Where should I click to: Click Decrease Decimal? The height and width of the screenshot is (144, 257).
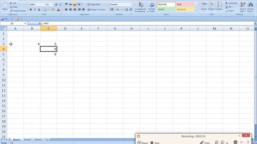pos(131,10)
